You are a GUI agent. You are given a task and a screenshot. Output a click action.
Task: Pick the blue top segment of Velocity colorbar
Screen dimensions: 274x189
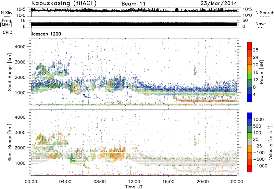(250, 116)
